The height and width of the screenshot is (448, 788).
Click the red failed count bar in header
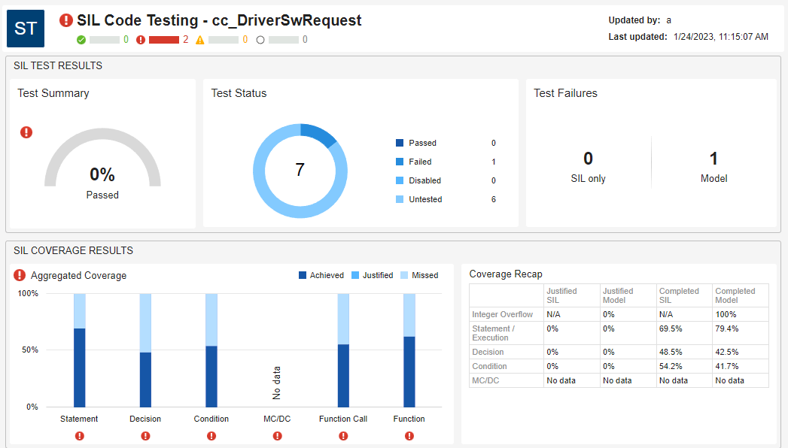click(x=164, y=40)
